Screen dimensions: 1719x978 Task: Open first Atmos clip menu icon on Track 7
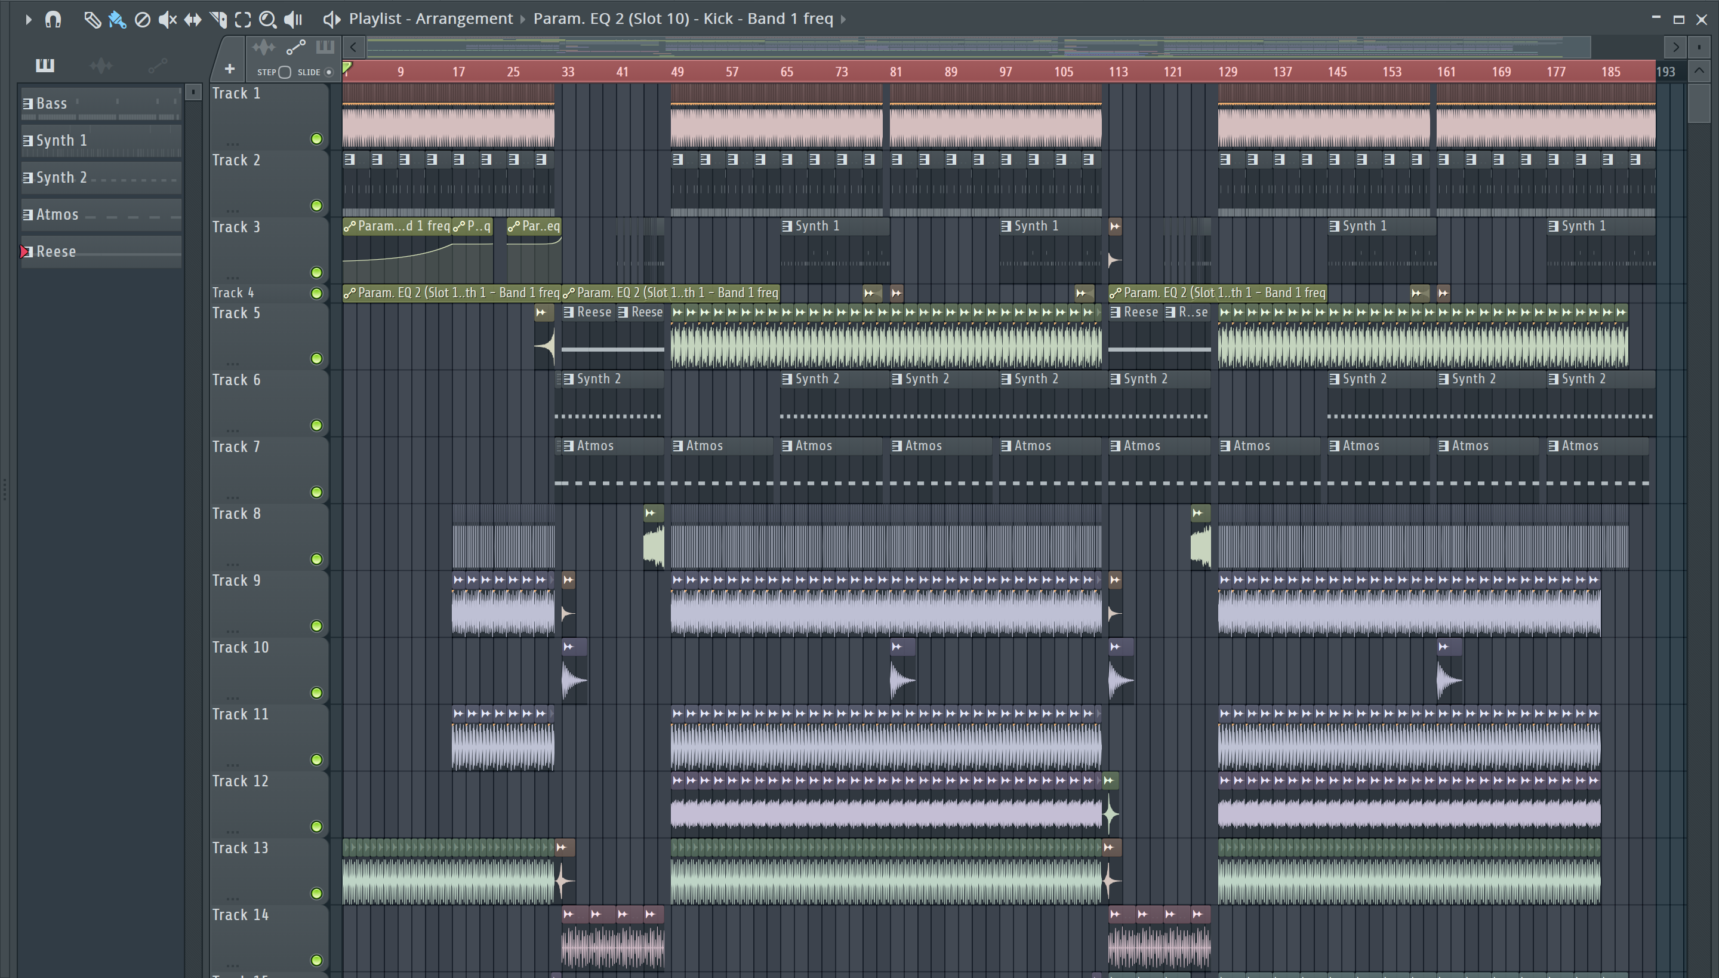click(x=569, y=446)
